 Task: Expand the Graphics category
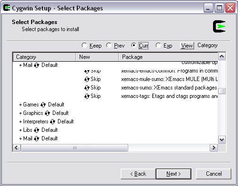20,113
